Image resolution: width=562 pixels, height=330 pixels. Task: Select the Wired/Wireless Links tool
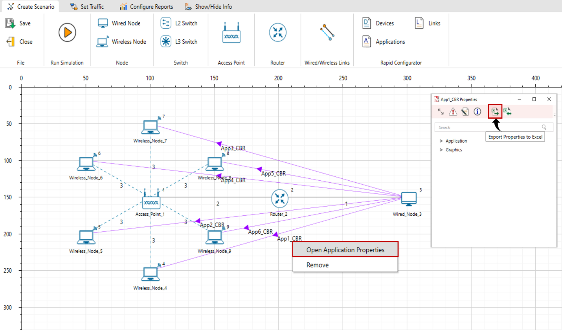[327, 32]
